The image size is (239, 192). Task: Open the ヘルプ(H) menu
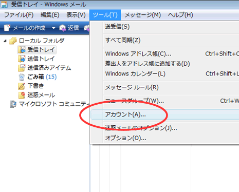coord(180,15)
